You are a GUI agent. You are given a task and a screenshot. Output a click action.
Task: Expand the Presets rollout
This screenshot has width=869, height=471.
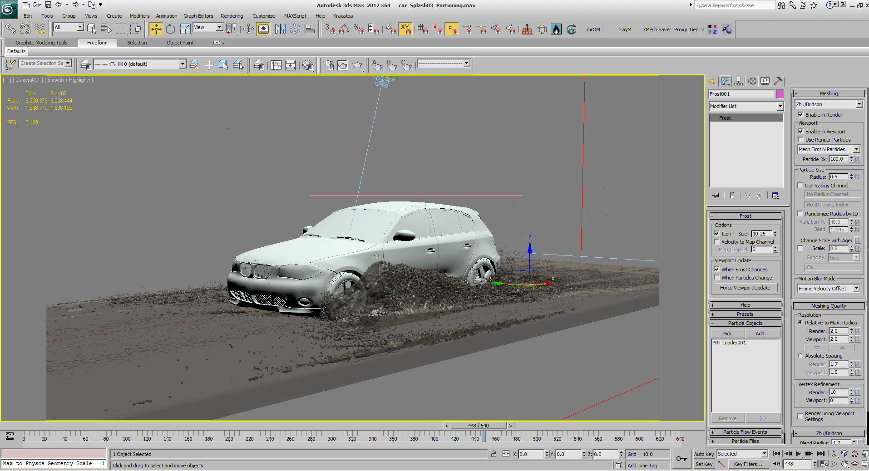pos(745,314)
